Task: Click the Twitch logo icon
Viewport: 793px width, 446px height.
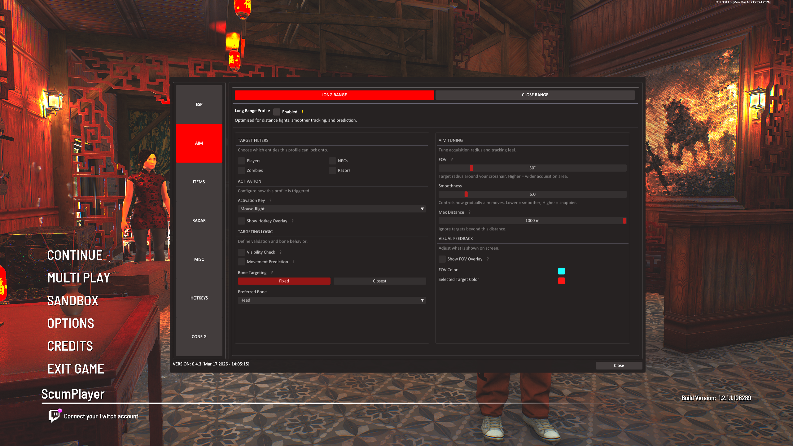Action: (54, 416)
